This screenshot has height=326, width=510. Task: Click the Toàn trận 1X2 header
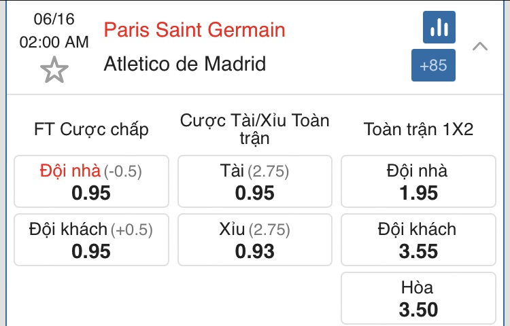[419, 129]
